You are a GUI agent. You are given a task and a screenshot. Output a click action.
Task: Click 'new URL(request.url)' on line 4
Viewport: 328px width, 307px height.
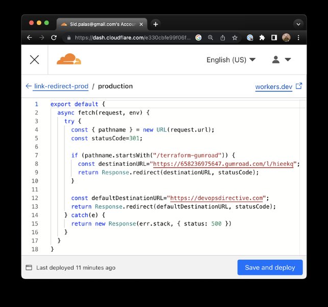point(177,130)
